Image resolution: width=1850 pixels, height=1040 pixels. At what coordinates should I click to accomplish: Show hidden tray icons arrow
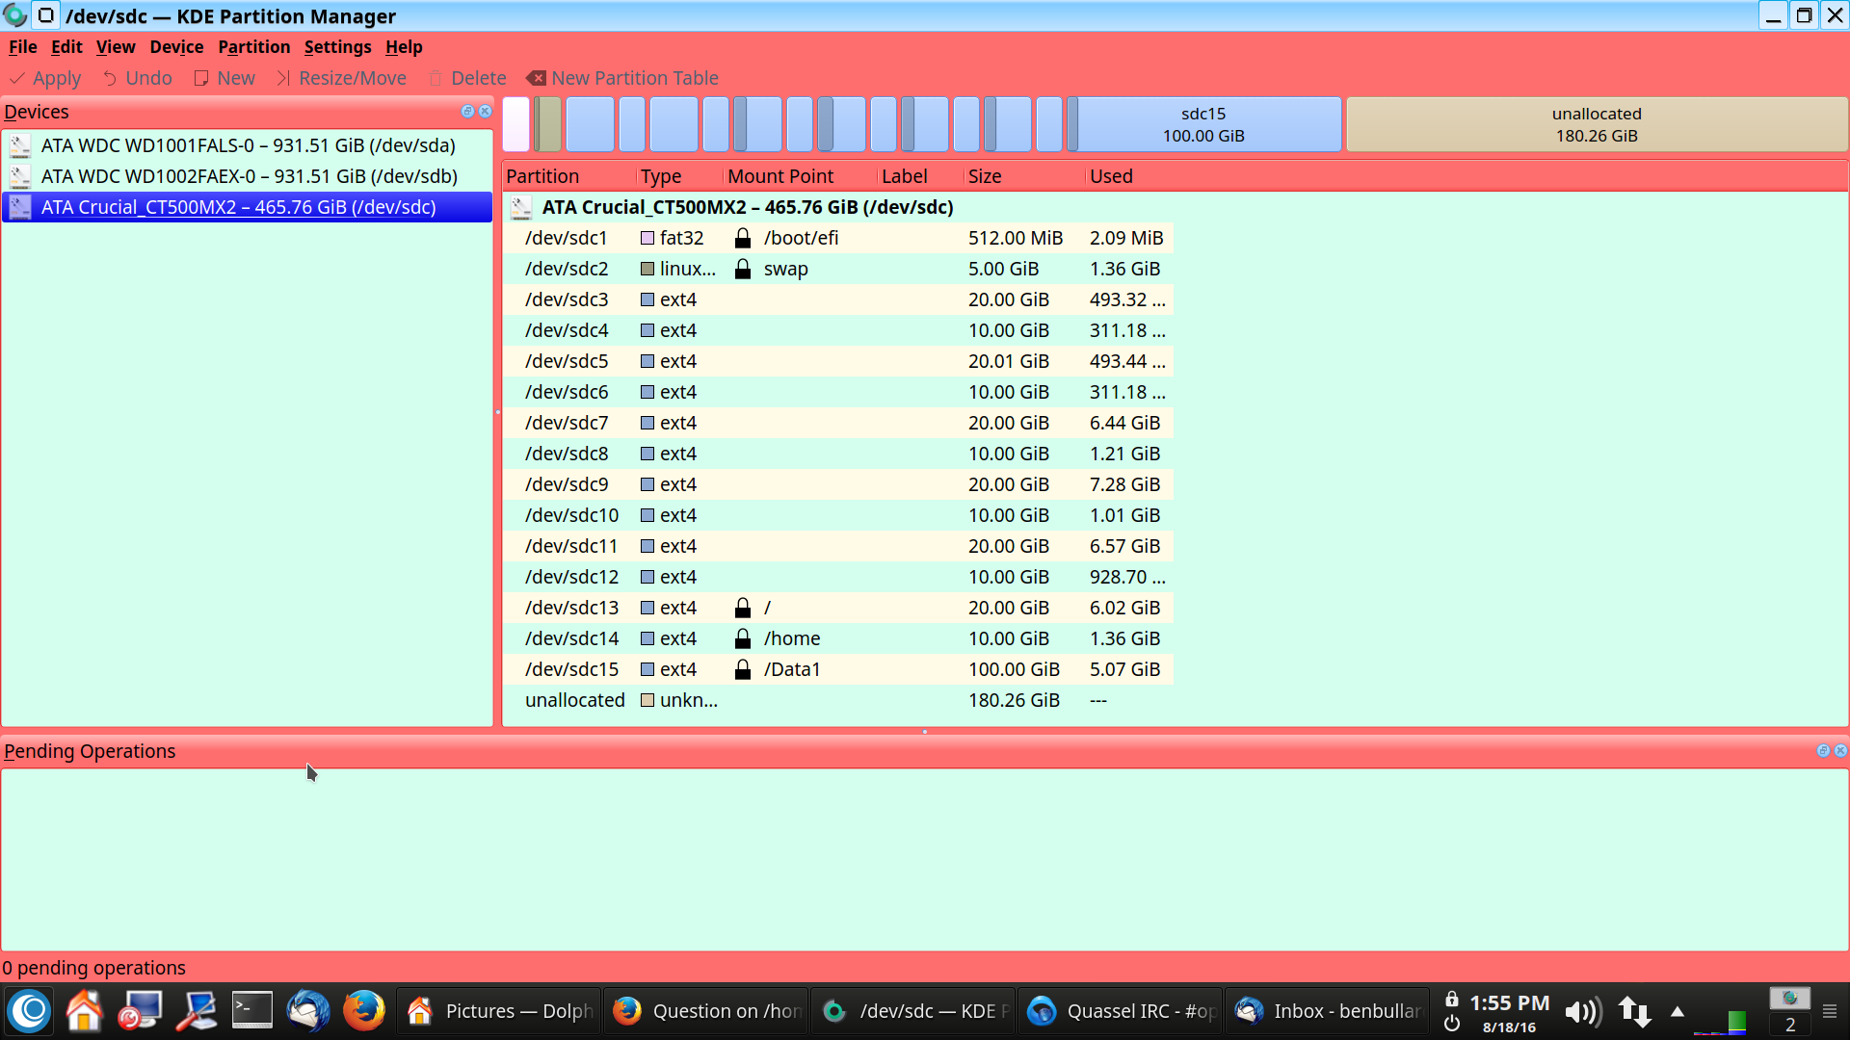click(1678, 1011)
